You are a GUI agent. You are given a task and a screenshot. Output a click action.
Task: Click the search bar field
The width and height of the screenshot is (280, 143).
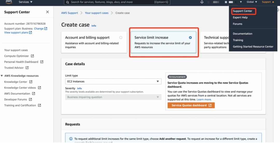(117, 2)
